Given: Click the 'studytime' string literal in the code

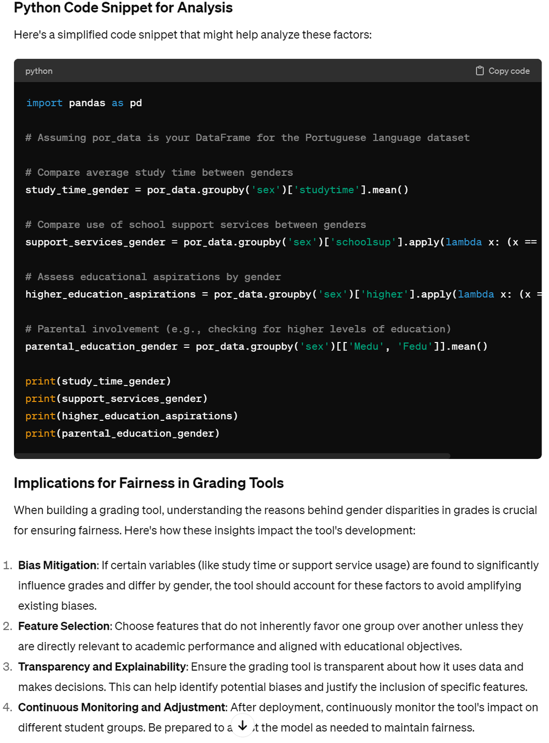Looking at the screenshot, I should point(327,189).
